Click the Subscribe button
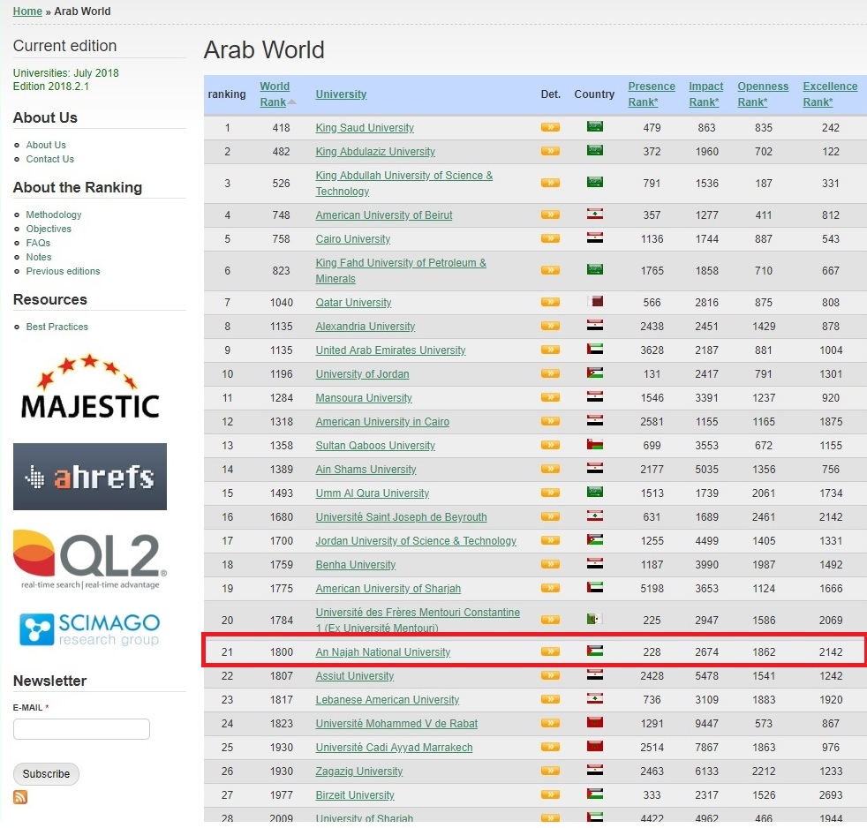 click(46, 774)
